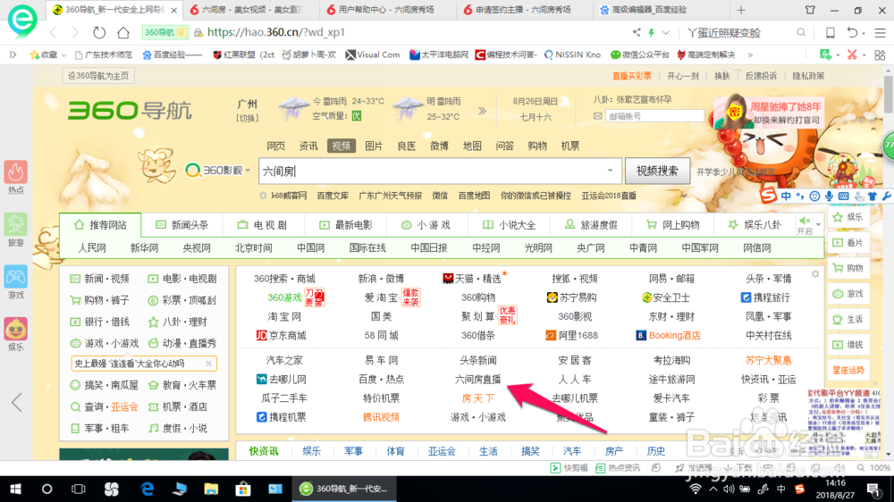Switch to 新闻头条 tab
This screenshot has height=502, width=894.
(x=182, y=225)
